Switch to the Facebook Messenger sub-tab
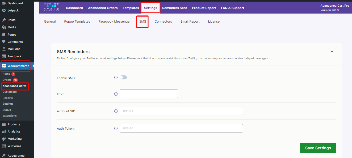The height and width of the screenshot is (158, 352). point(115,22)
